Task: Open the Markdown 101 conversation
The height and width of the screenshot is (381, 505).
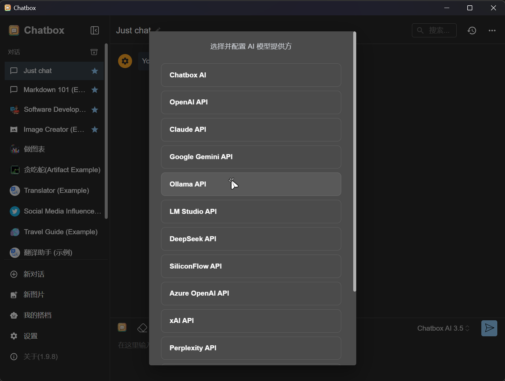Action: coord(54,90)
